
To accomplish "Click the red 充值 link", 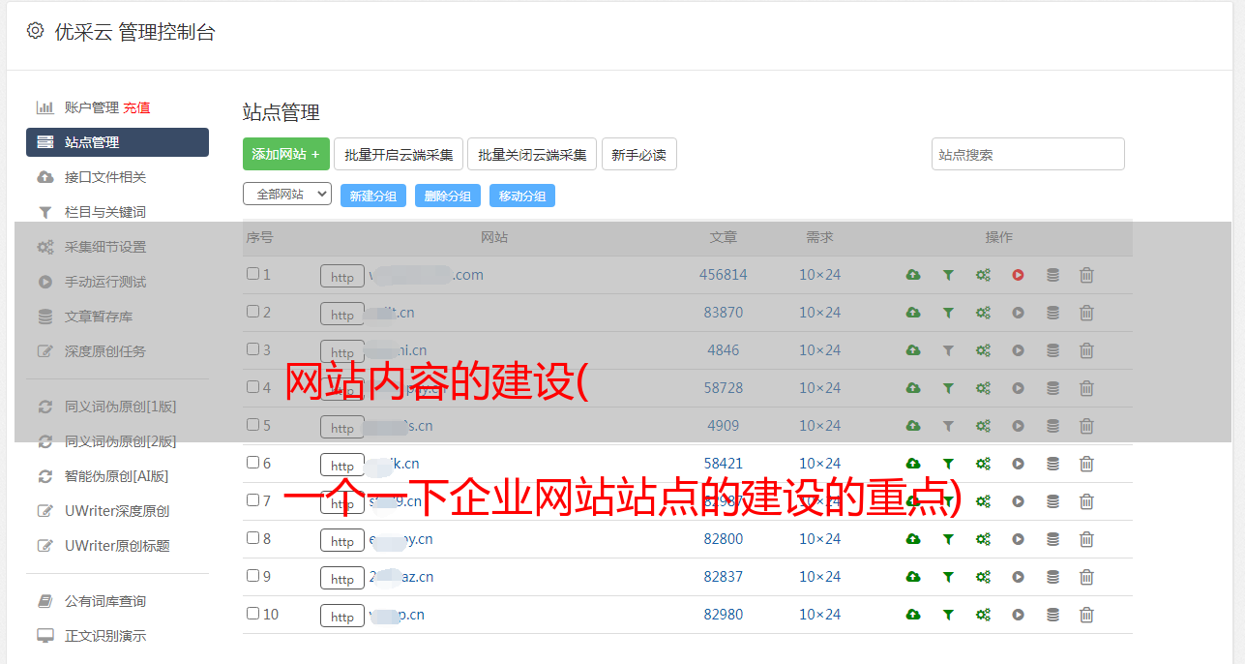I will click(x=136, y=107).
